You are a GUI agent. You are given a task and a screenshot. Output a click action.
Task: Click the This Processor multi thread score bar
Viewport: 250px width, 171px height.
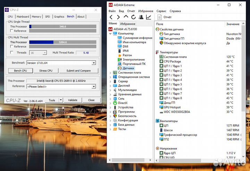[62, 42]
